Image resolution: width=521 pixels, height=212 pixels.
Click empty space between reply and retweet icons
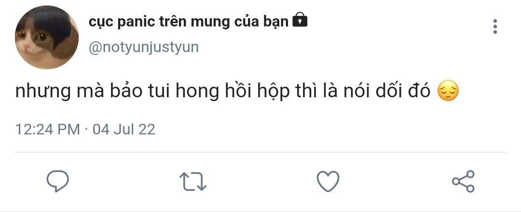point(124,181)
